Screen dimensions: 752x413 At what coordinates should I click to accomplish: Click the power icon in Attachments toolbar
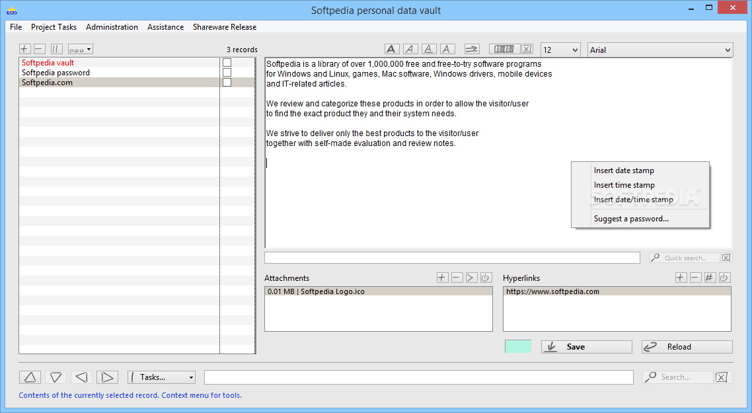486,278
